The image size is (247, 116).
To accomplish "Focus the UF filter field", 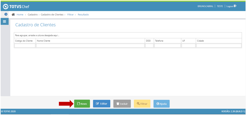I will 188,45.
